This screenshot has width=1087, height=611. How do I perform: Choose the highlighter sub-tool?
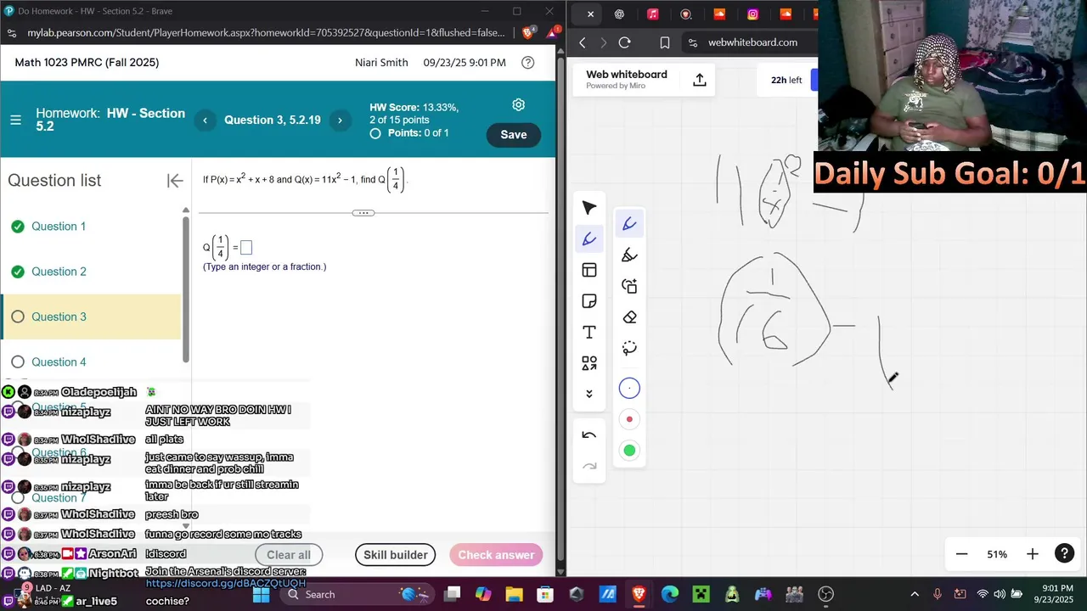coord(629,255)
